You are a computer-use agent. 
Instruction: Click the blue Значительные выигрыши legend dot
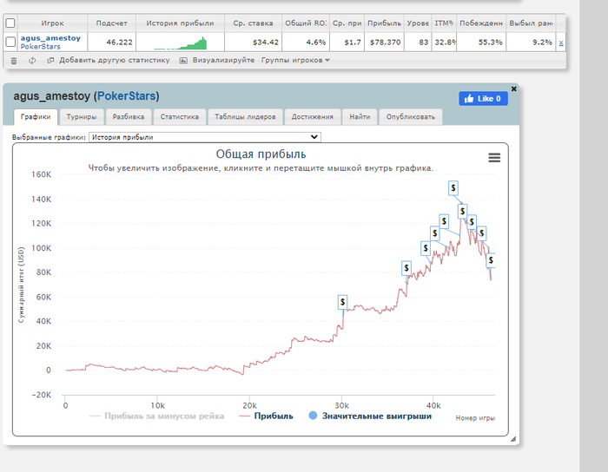tap(313, 416)
